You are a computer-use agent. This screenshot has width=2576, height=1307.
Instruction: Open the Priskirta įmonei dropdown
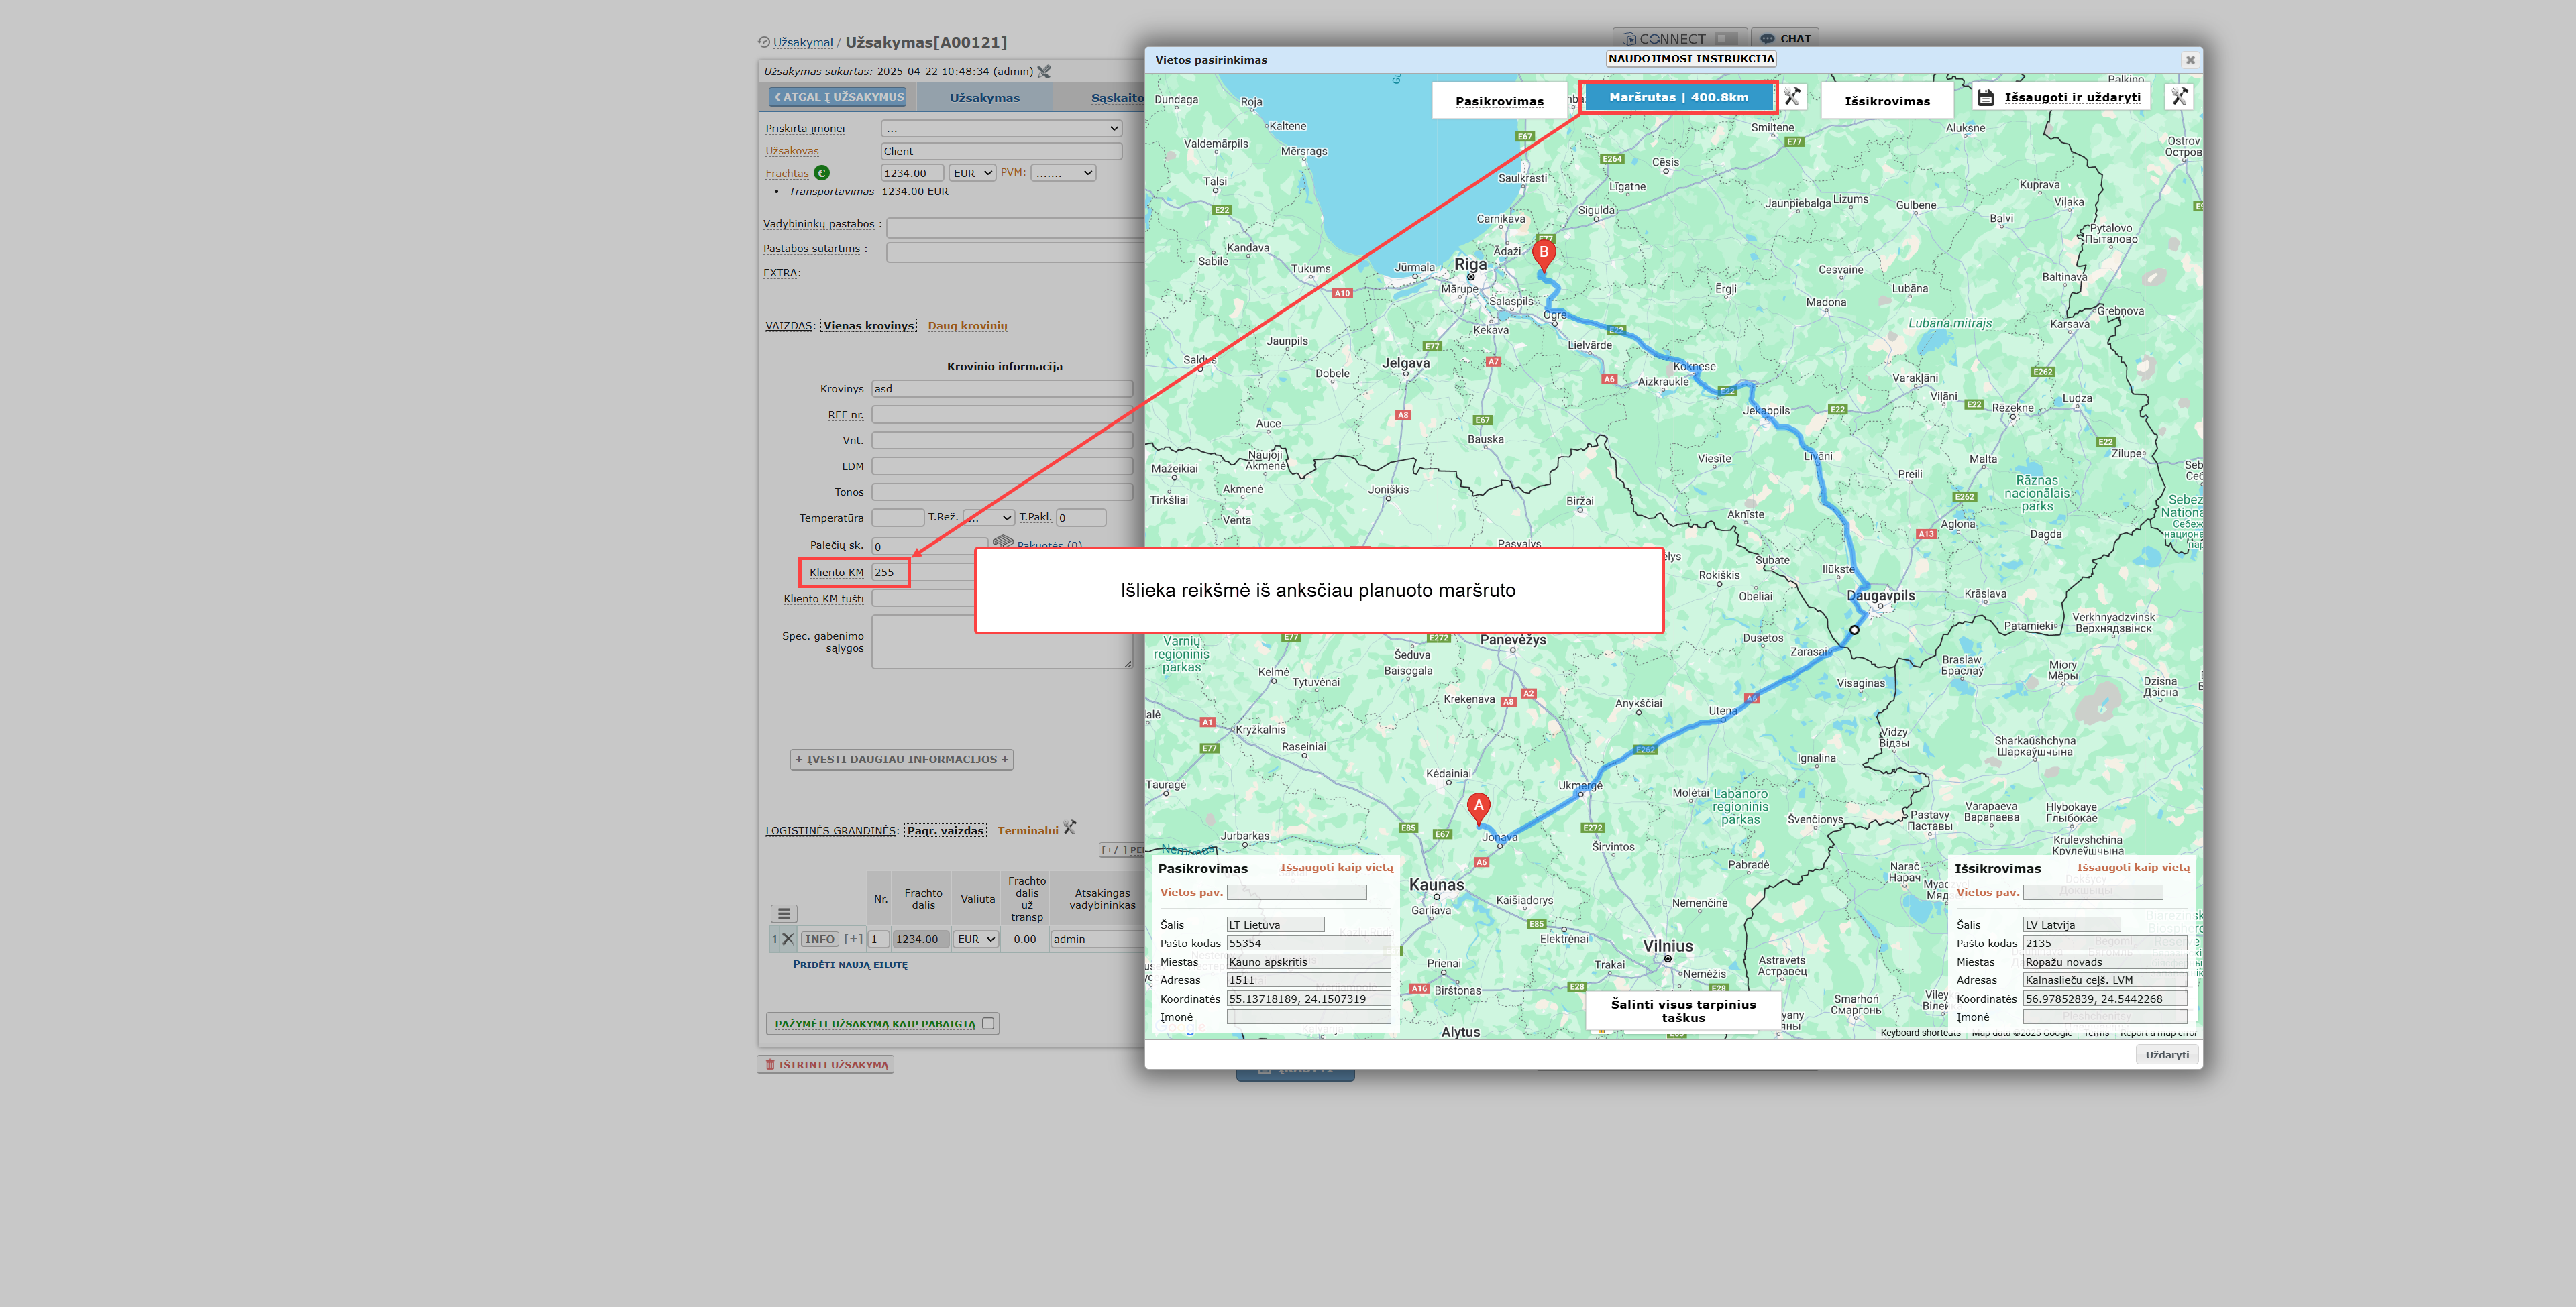coord(1001,128)
